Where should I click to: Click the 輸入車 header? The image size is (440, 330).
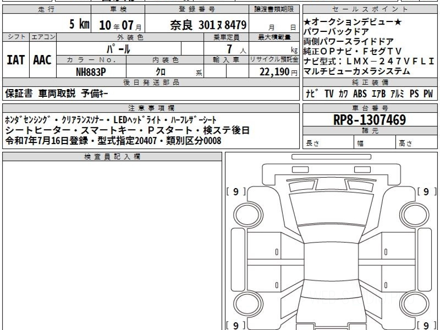tap(226, 60)
